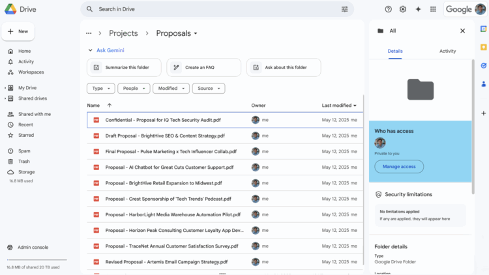489x275 pixels.
Task: Open Trash in sidebar
Action: (x=23, y=162)
